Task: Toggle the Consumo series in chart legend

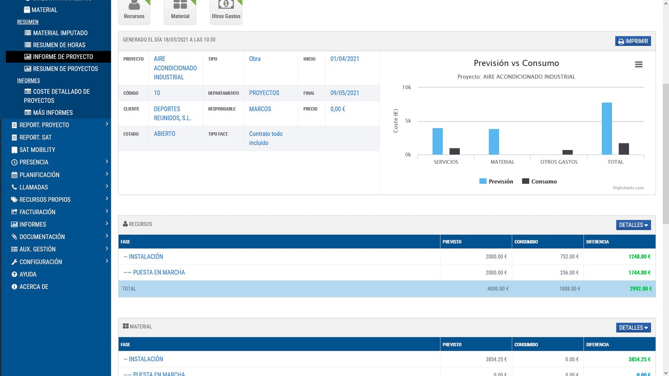Action: (x=539, y=181)
